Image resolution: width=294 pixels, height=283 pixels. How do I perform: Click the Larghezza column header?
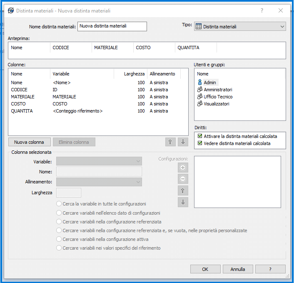coord(130,74)
